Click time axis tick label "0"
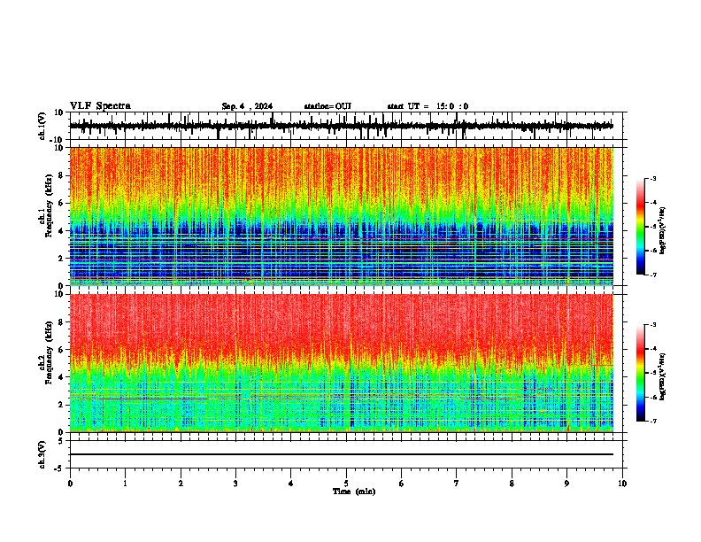This screenshot has width=701, height=542. coord(70,484)
